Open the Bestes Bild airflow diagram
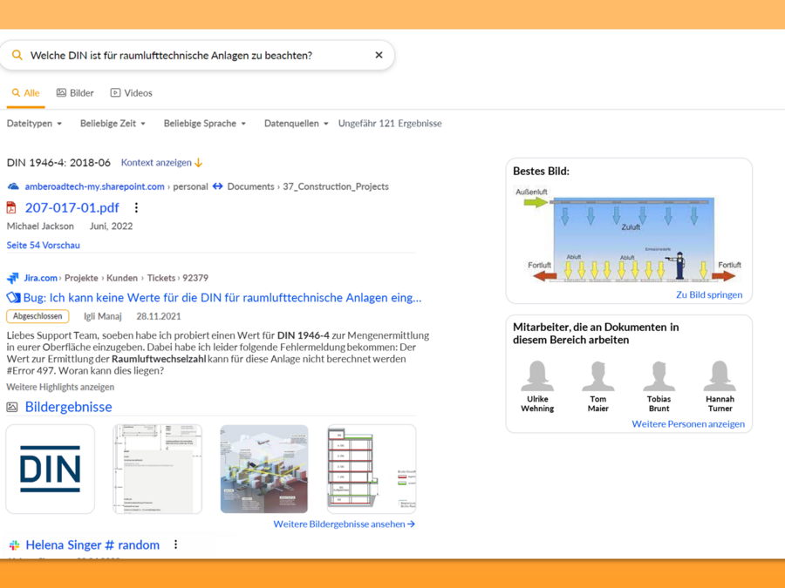Screen dimensions: 785x588 tap(629, 234)
